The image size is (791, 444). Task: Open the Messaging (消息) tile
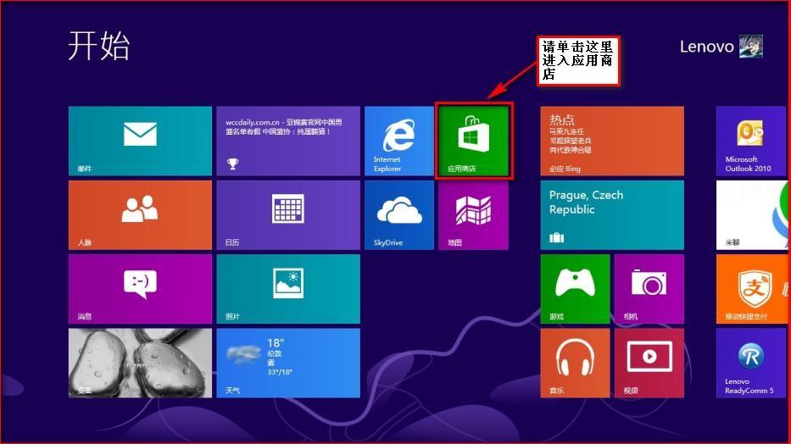(140, 289)
